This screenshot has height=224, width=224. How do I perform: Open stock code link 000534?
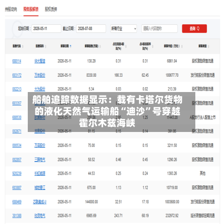17,145
